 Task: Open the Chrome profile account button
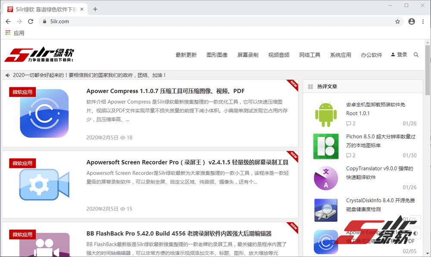coord(412,22)
